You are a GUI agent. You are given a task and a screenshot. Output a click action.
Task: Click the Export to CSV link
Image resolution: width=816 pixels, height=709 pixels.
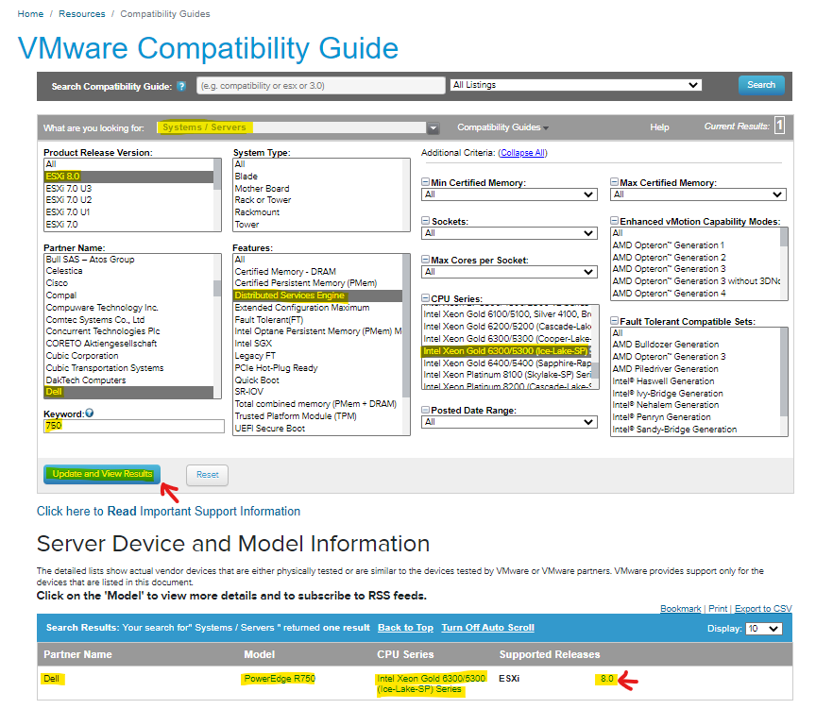[x=763, y=609]
